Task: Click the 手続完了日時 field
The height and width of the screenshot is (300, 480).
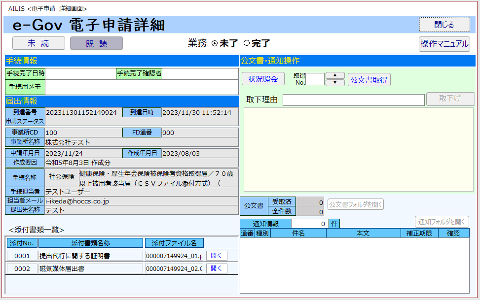Action: pos(80,73)
